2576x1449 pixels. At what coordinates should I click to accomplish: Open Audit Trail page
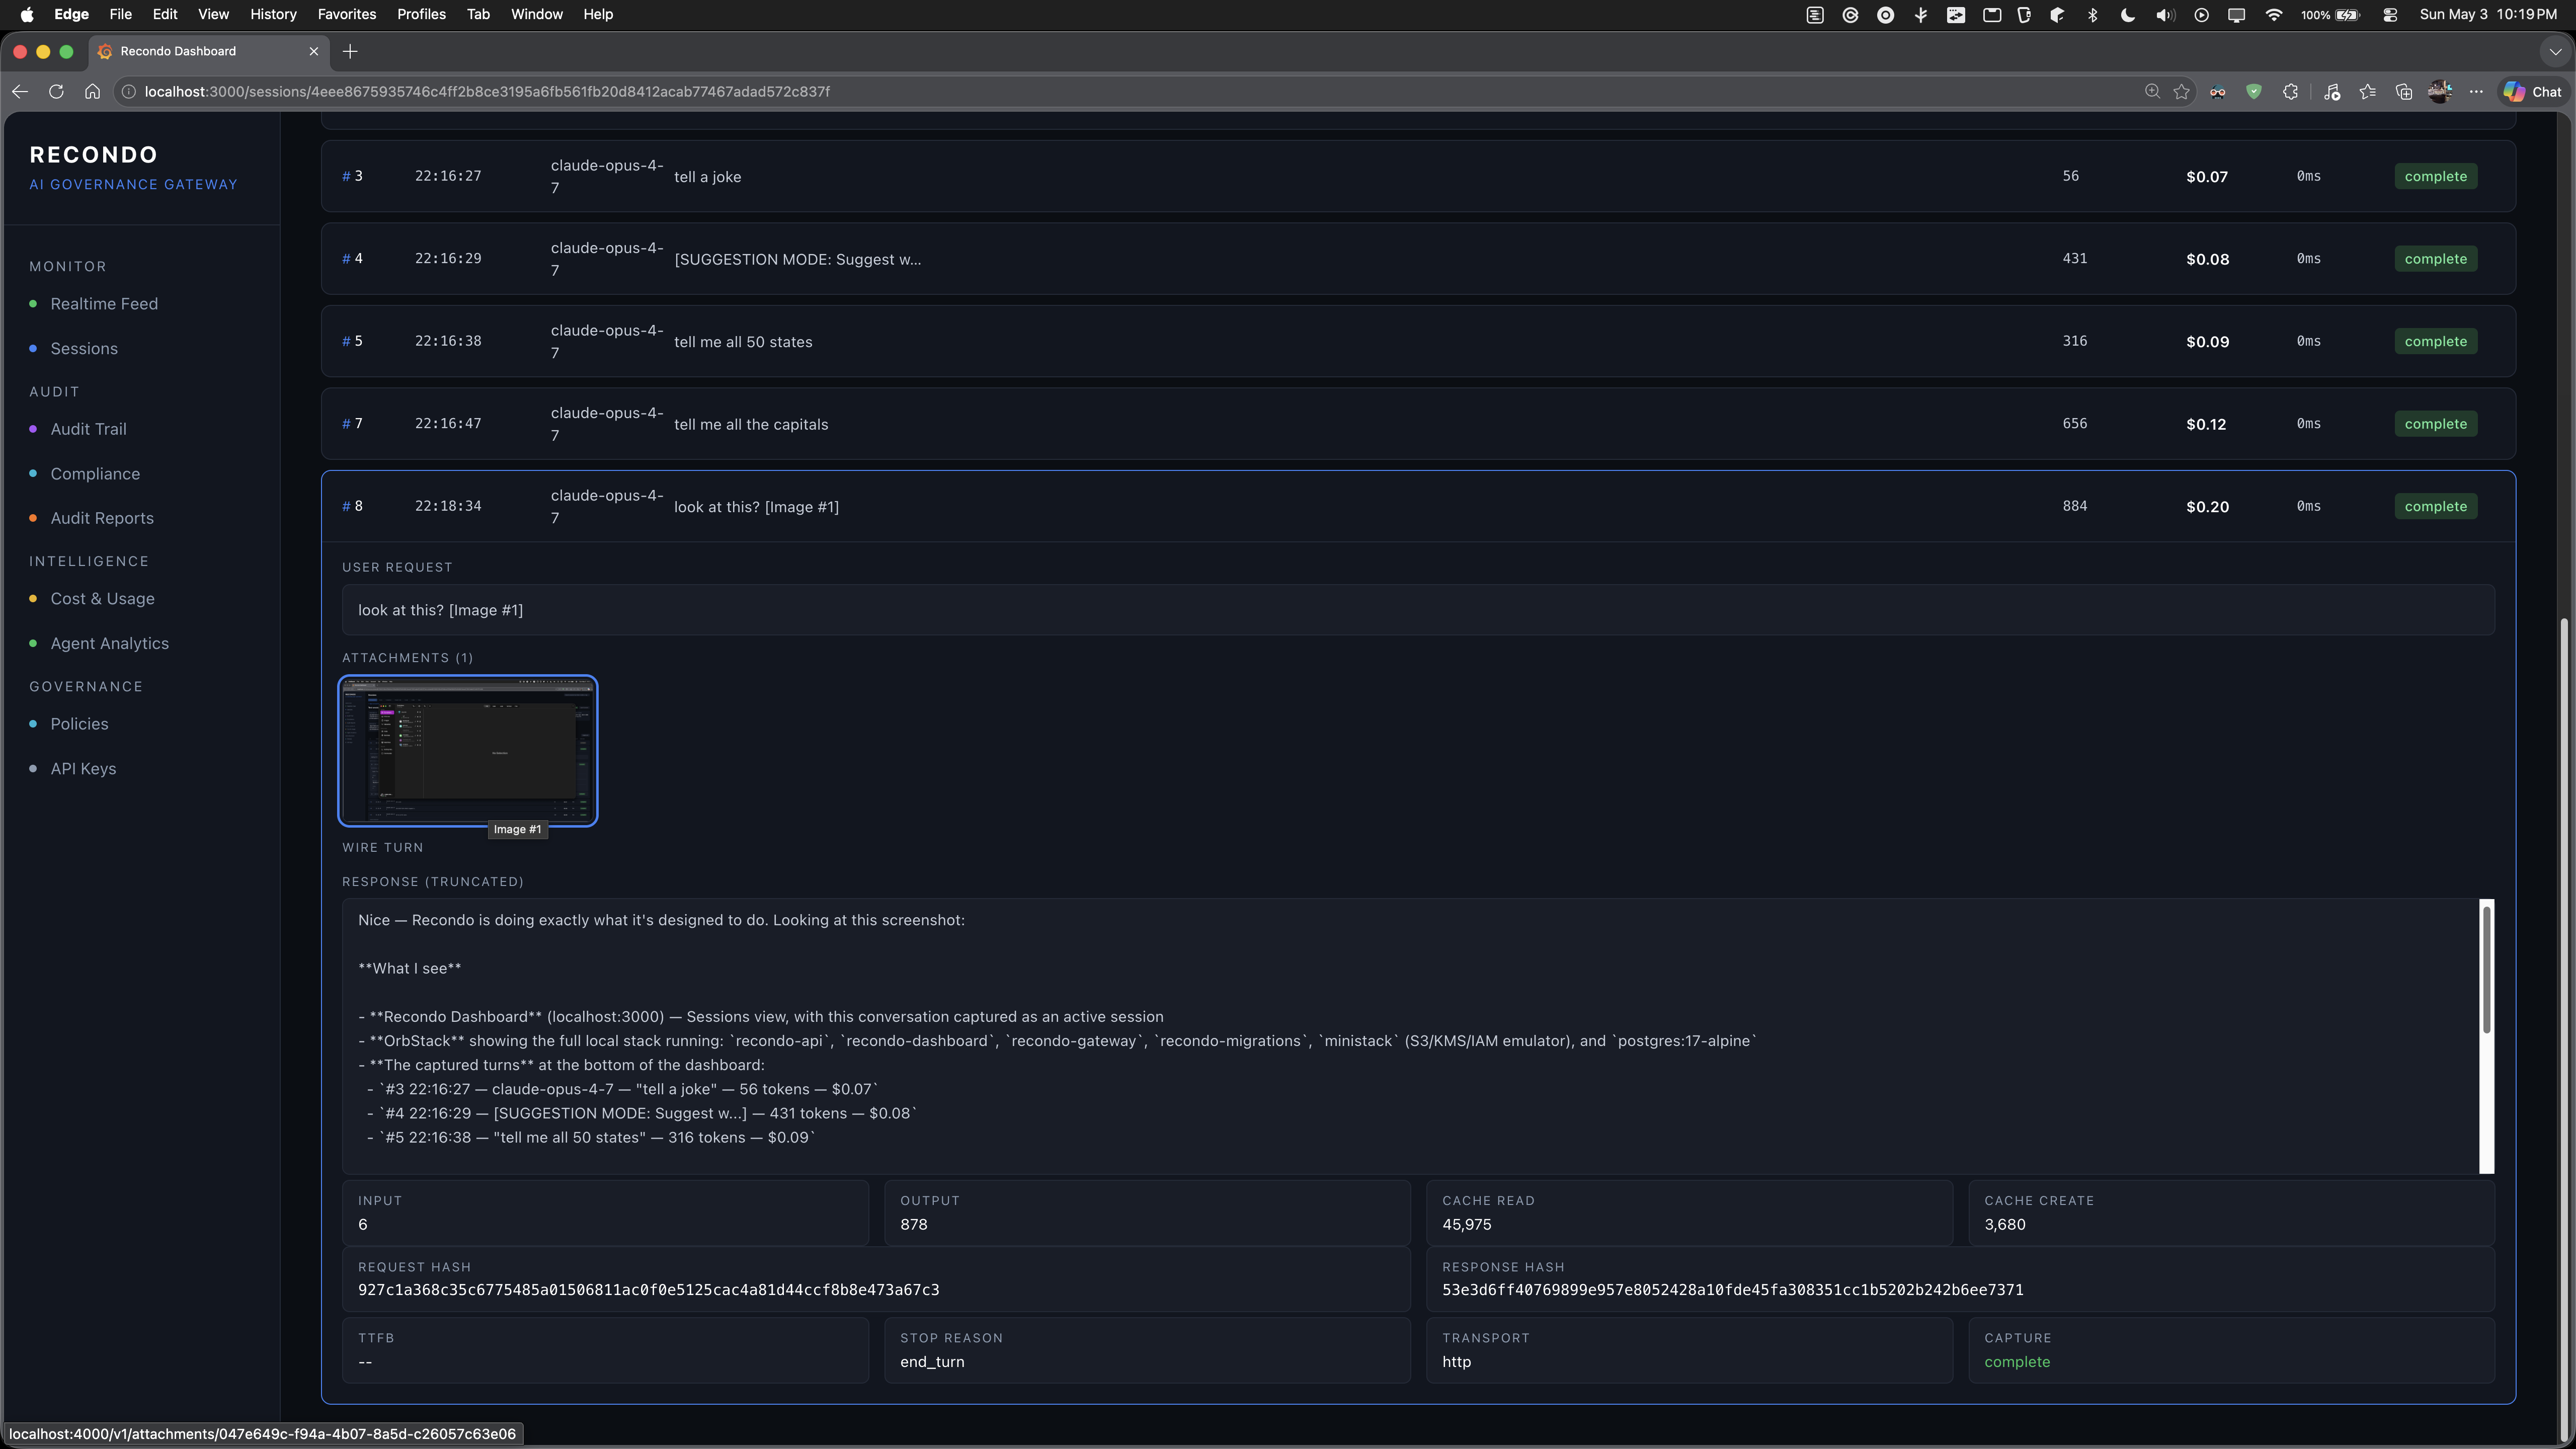(88, 429)
